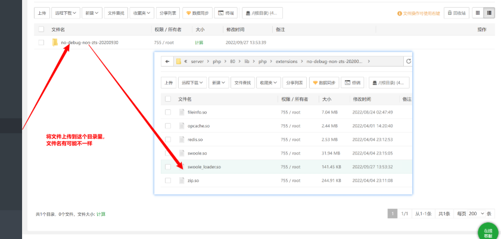501x239 pixels.
Task: Check the fileinfo.so row checkbox
Action: [x=168, y=112]
